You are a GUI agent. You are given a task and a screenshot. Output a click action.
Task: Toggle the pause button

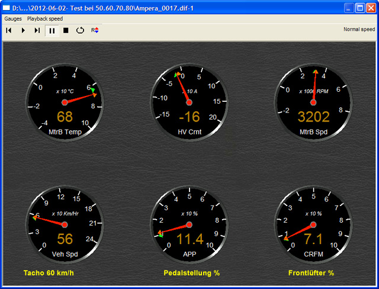point(52,30)
